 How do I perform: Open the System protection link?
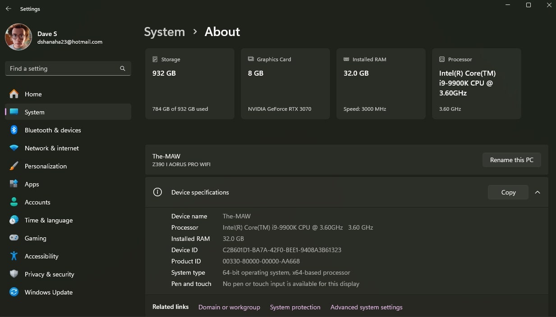[295, 307]
